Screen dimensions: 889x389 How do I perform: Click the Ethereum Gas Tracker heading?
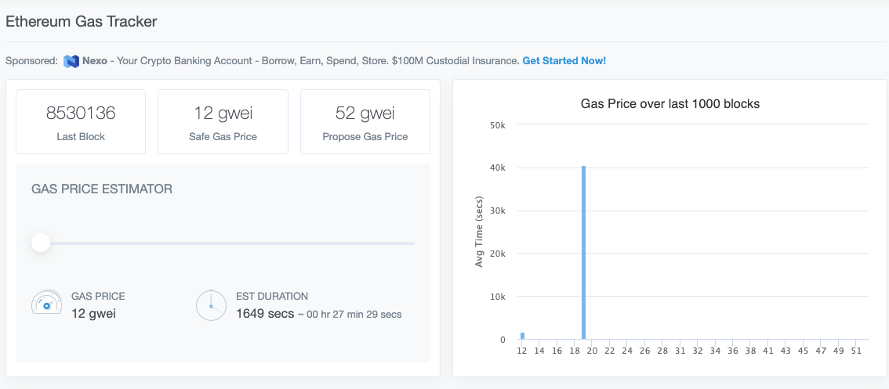[81, 22]
